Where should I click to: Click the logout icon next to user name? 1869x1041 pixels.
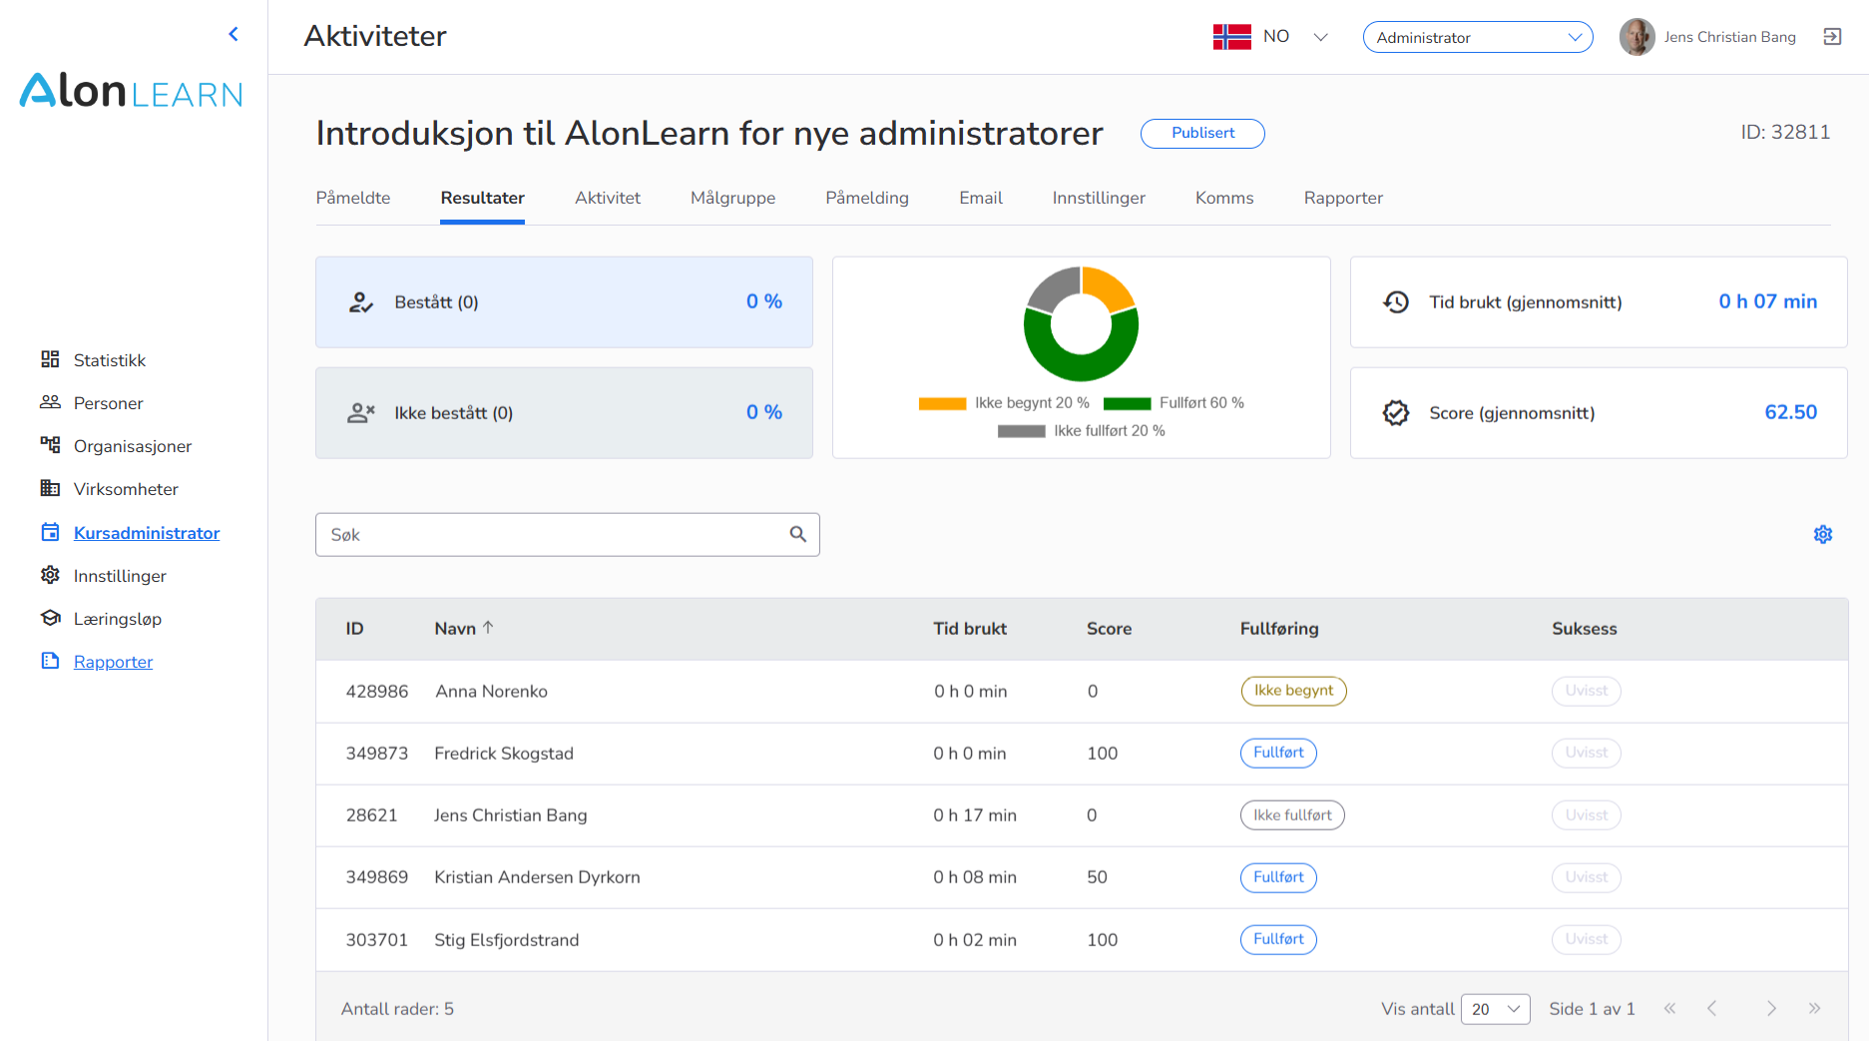click(1832, 37)
